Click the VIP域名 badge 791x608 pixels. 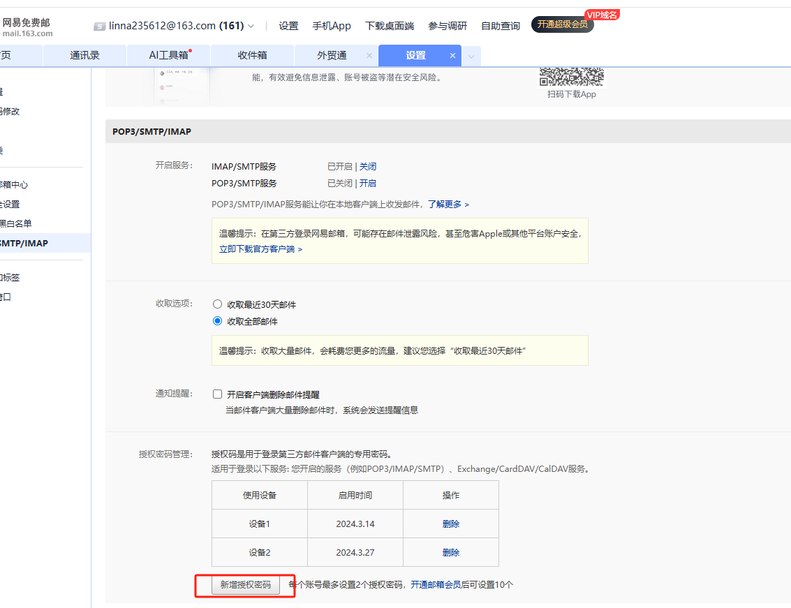point(602,15)
